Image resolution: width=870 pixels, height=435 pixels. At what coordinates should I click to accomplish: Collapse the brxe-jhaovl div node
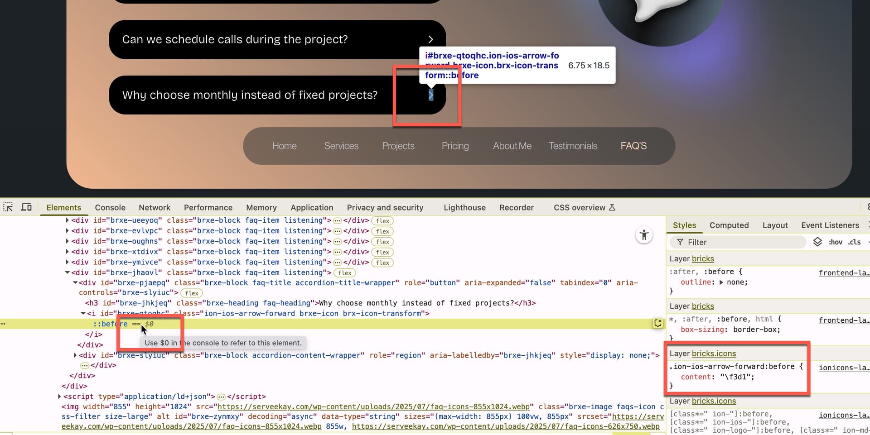pos(67,272)
